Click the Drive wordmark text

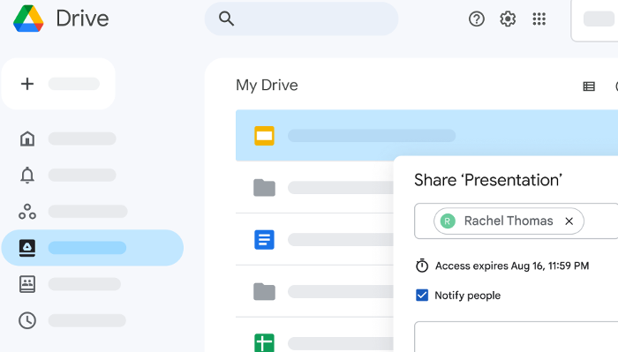[x=82, y=19]
